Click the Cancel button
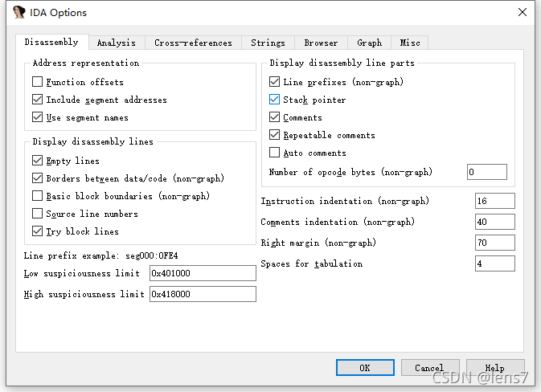Viewport: 541px width, 392px height. [x=430, y=368]
